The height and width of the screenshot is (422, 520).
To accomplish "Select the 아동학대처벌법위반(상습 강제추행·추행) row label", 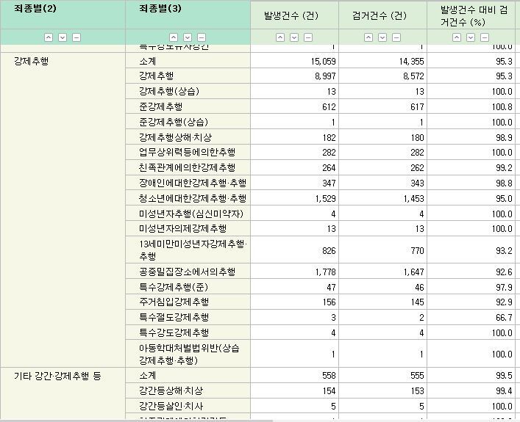I will pos(189,354).
